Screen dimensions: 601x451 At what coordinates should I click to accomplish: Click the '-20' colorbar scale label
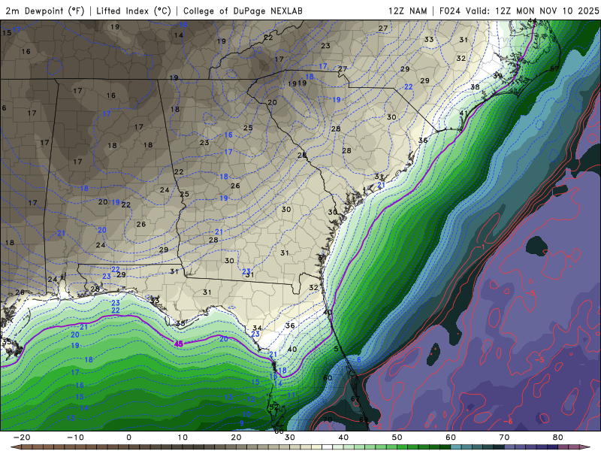click(x=22, y=437)
